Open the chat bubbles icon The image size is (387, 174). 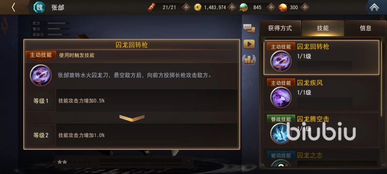click(x=249, y=29)
